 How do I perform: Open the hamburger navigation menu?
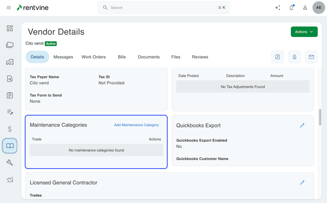(x=9, y=8)
